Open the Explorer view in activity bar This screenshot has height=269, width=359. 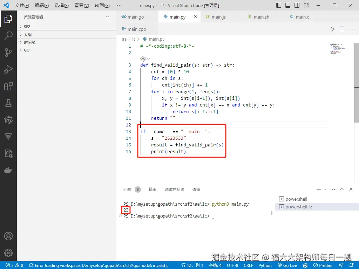tap(8, 19)
